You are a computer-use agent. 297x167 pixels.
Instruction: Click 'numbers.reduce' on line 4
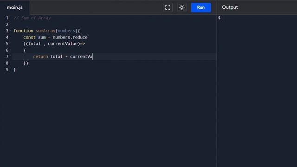click(70, 37)
